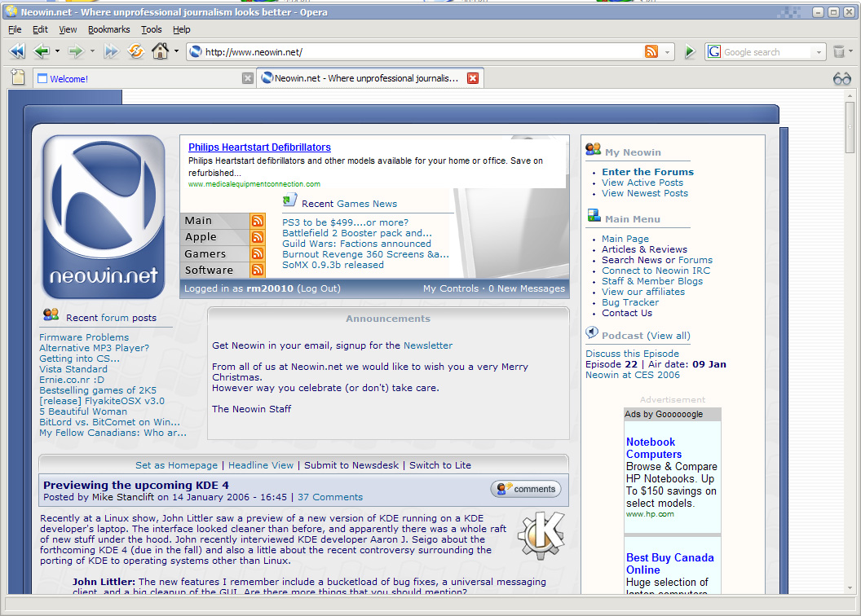This screenshot has height=616, width=861.
Task: Expand the Google search engine dropdown
Action: pyautogui.click(x=819, y=52)
